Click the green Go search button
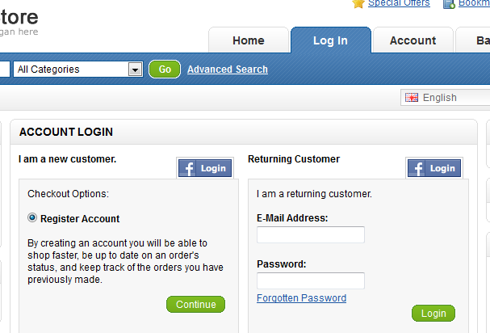 (165, 70)
